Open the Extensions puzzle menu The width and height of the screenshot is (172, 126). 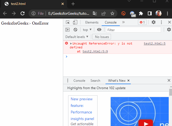pyautogui.click(x=141, y=13)
